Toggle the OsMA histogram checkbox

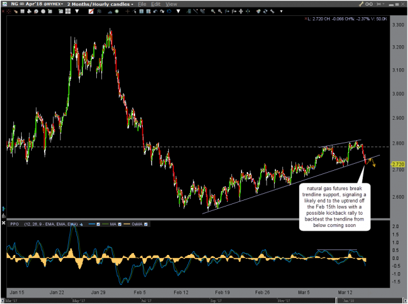point(146,224)
